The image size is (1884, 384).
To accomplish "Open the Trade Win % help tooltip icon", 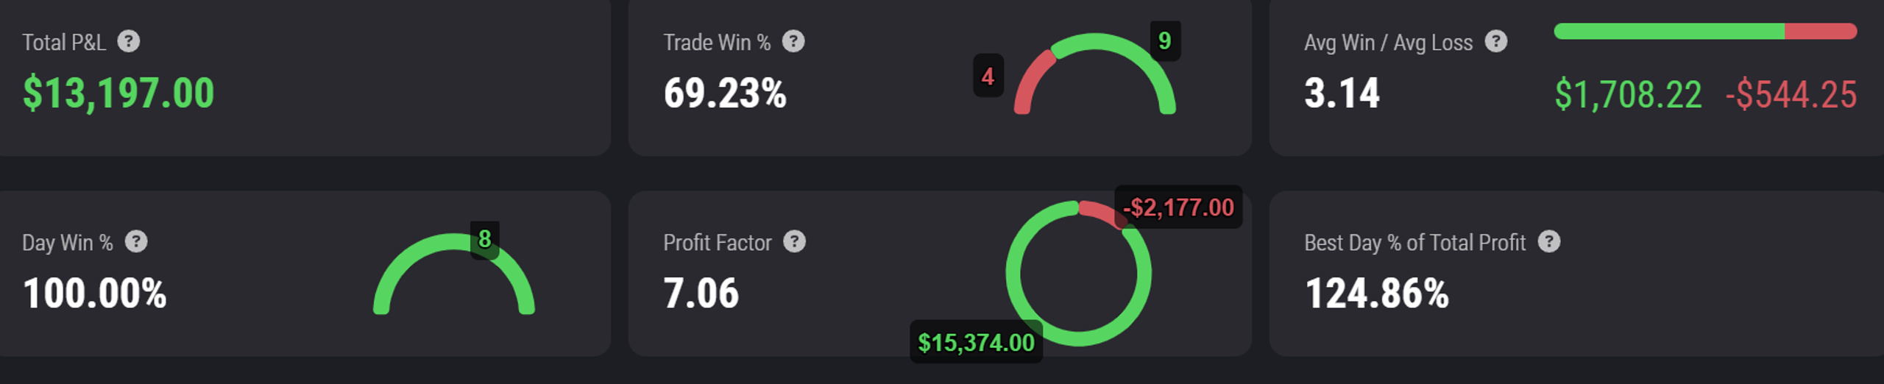I will click(x=793, y=41).
